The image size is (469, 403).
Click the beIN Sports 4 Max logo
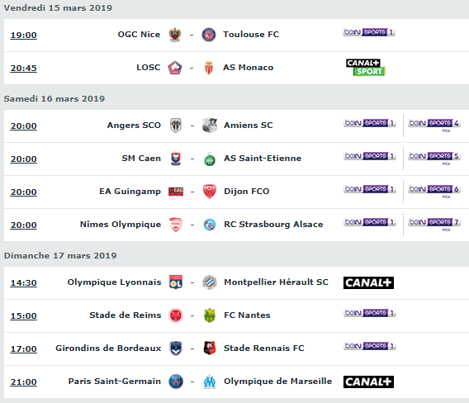(434, 125)
